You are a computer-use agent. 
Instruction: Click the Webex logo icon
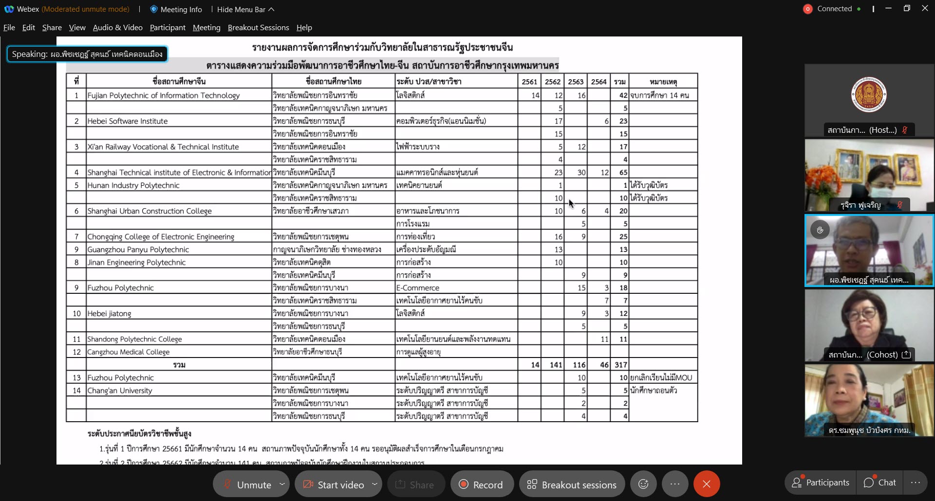(9, 9)
